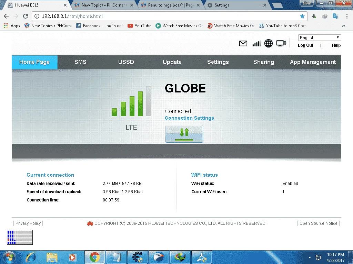Screen dimensions: 353x264
Task: Open the Update menu
Action: click(x=172, y=62)
